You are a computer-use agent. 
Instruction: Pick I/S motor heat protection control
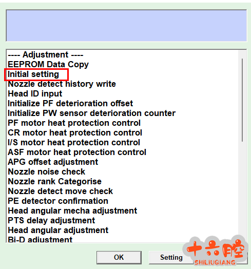pos(74,143)
